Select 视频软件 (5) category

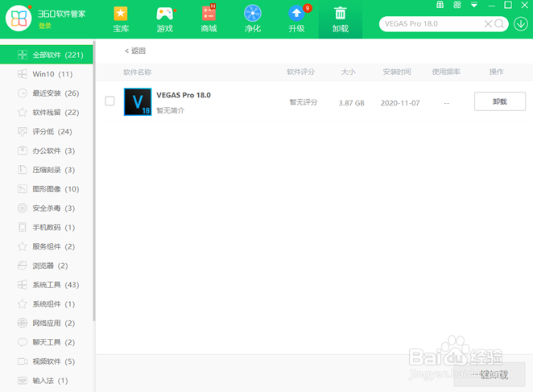[46, 361]
